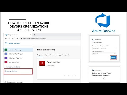The height and width of the screenshot is (95, 127).
Task: Select the FabrikamTestProject organization in the sidebar
Action: [18, 54]
